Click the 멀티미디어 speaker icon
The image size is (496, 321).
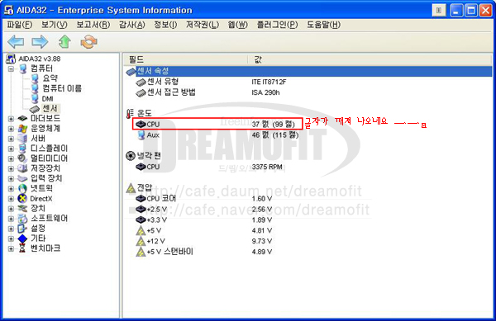click(22, 158)
